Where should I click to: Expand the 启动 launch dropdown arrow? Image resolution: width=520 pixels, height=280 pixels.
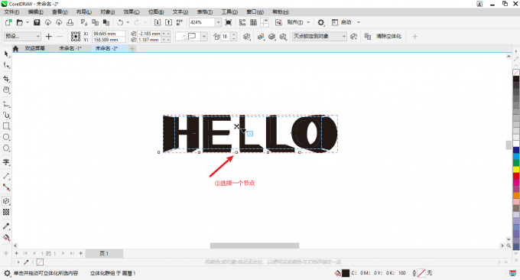tap(359, 22)
